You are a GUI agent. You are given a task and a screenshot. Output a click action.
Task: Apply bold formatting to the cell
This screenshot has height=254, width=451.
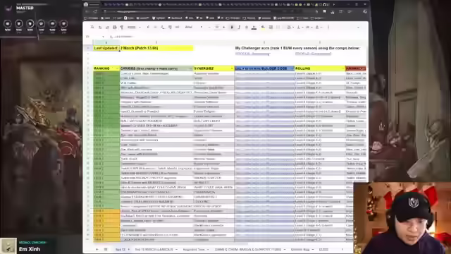coord(232,27)
